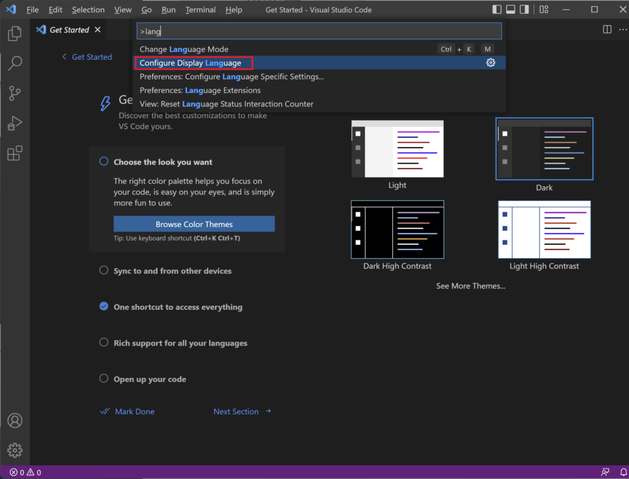
Task: Open the Go menu
Action: pos(146,10)
